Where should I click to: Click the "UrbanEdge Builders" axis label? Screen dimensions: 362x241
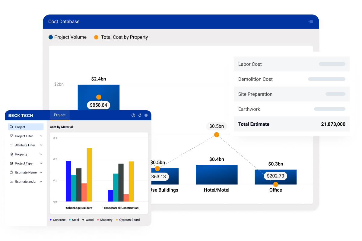click(79, 208)
